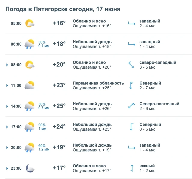Click the rain icon for 14:00
192x179 pixels.
(29, 106)
